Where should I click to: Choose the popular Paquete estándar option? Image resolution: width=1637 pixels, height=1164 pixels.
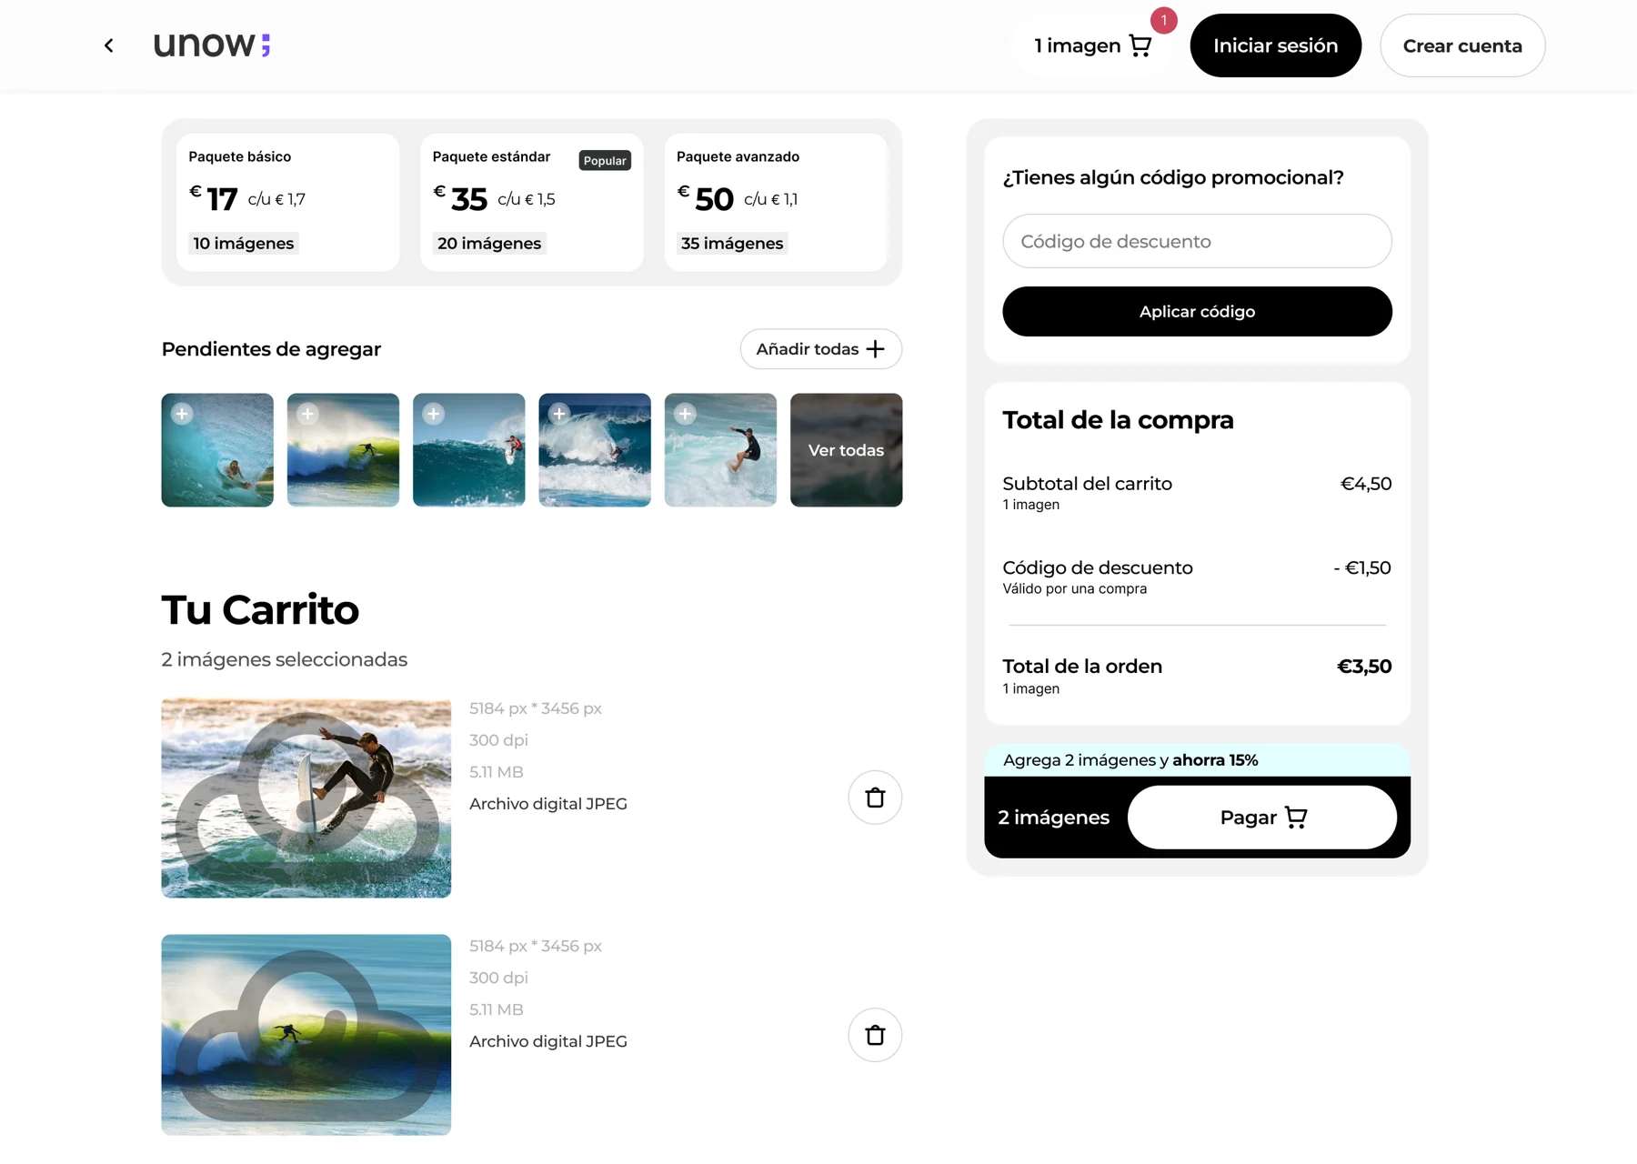(x=531, y=202)
